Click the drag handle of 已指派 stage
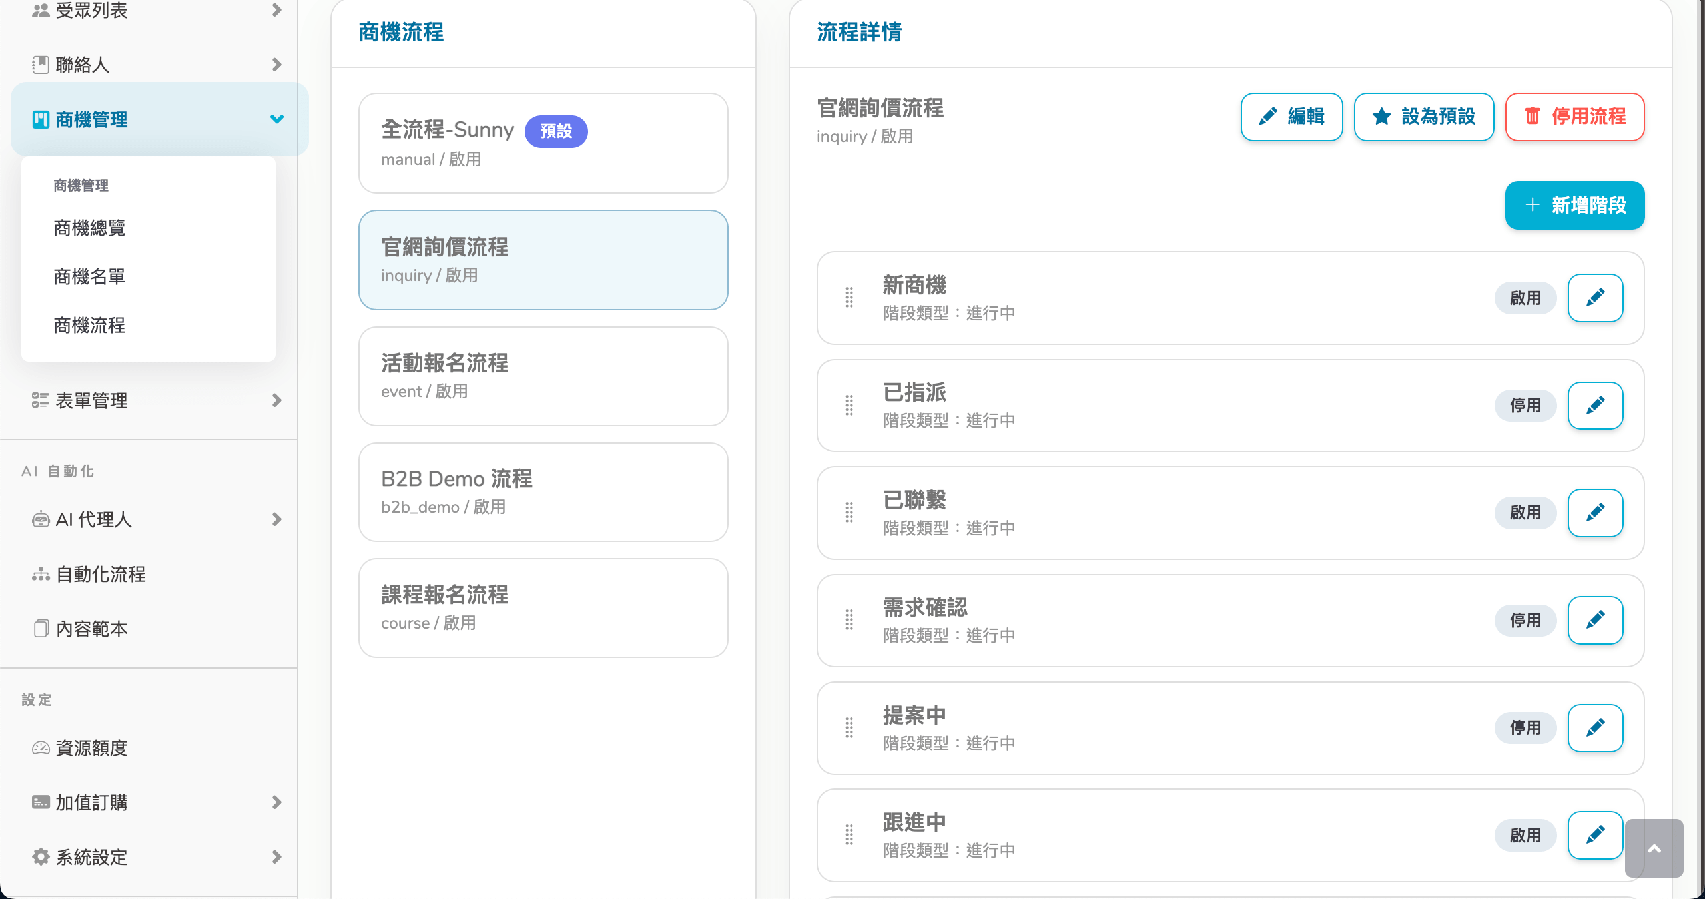 click(x=849, y=406)
